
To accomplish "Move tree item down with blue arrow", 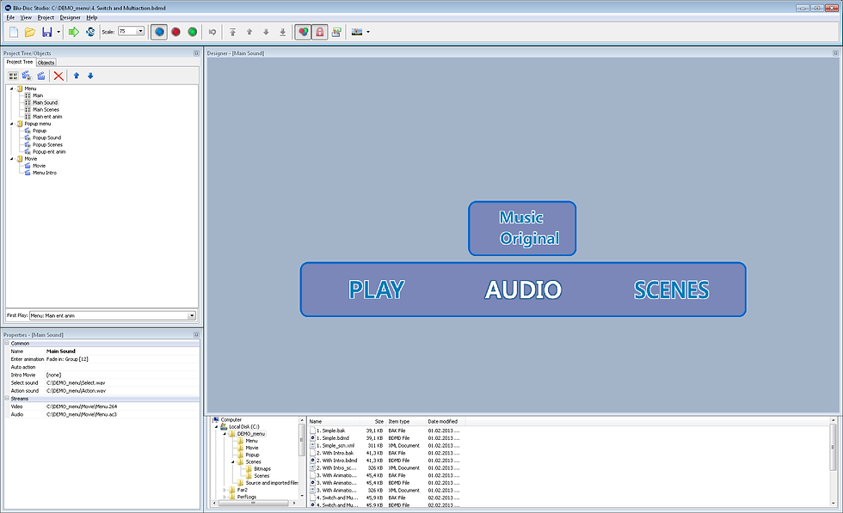I will coord(90,76).
